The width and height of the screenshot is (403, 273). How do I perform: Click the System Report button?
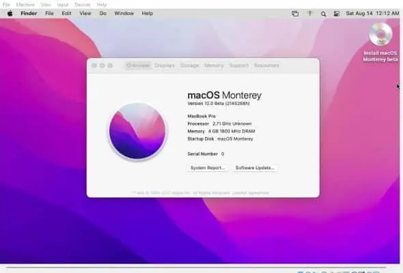pos(208,168)
